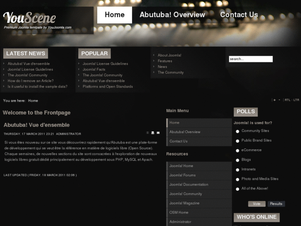This screenshot has height=226, width=301.
Task: Click the print icon for the article
Action: coord(153,133)
